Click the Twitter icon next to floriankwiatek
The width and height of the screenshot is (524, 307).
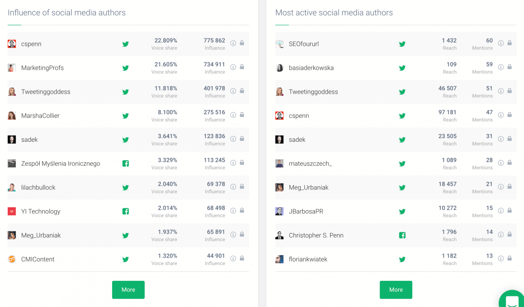pos(402,259)
